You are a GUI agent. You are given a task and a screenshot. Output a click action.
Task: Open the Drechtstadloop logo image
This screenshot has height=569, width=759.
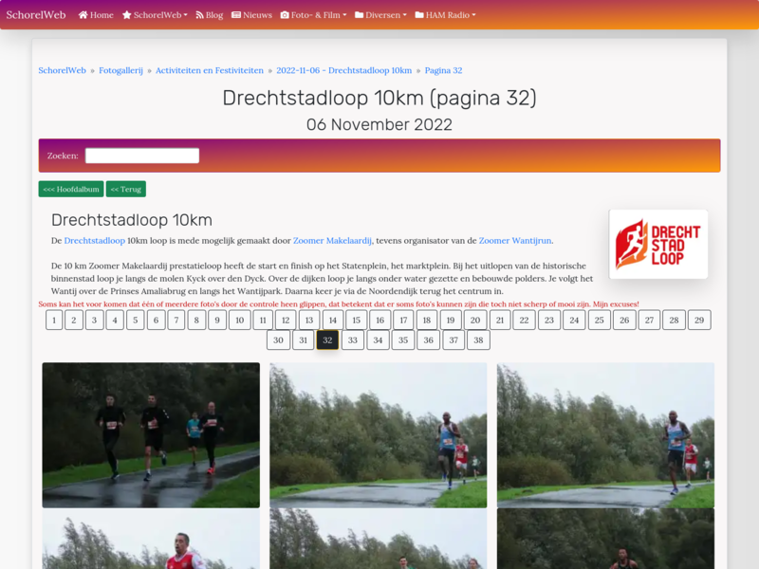(x=658, y=245)
